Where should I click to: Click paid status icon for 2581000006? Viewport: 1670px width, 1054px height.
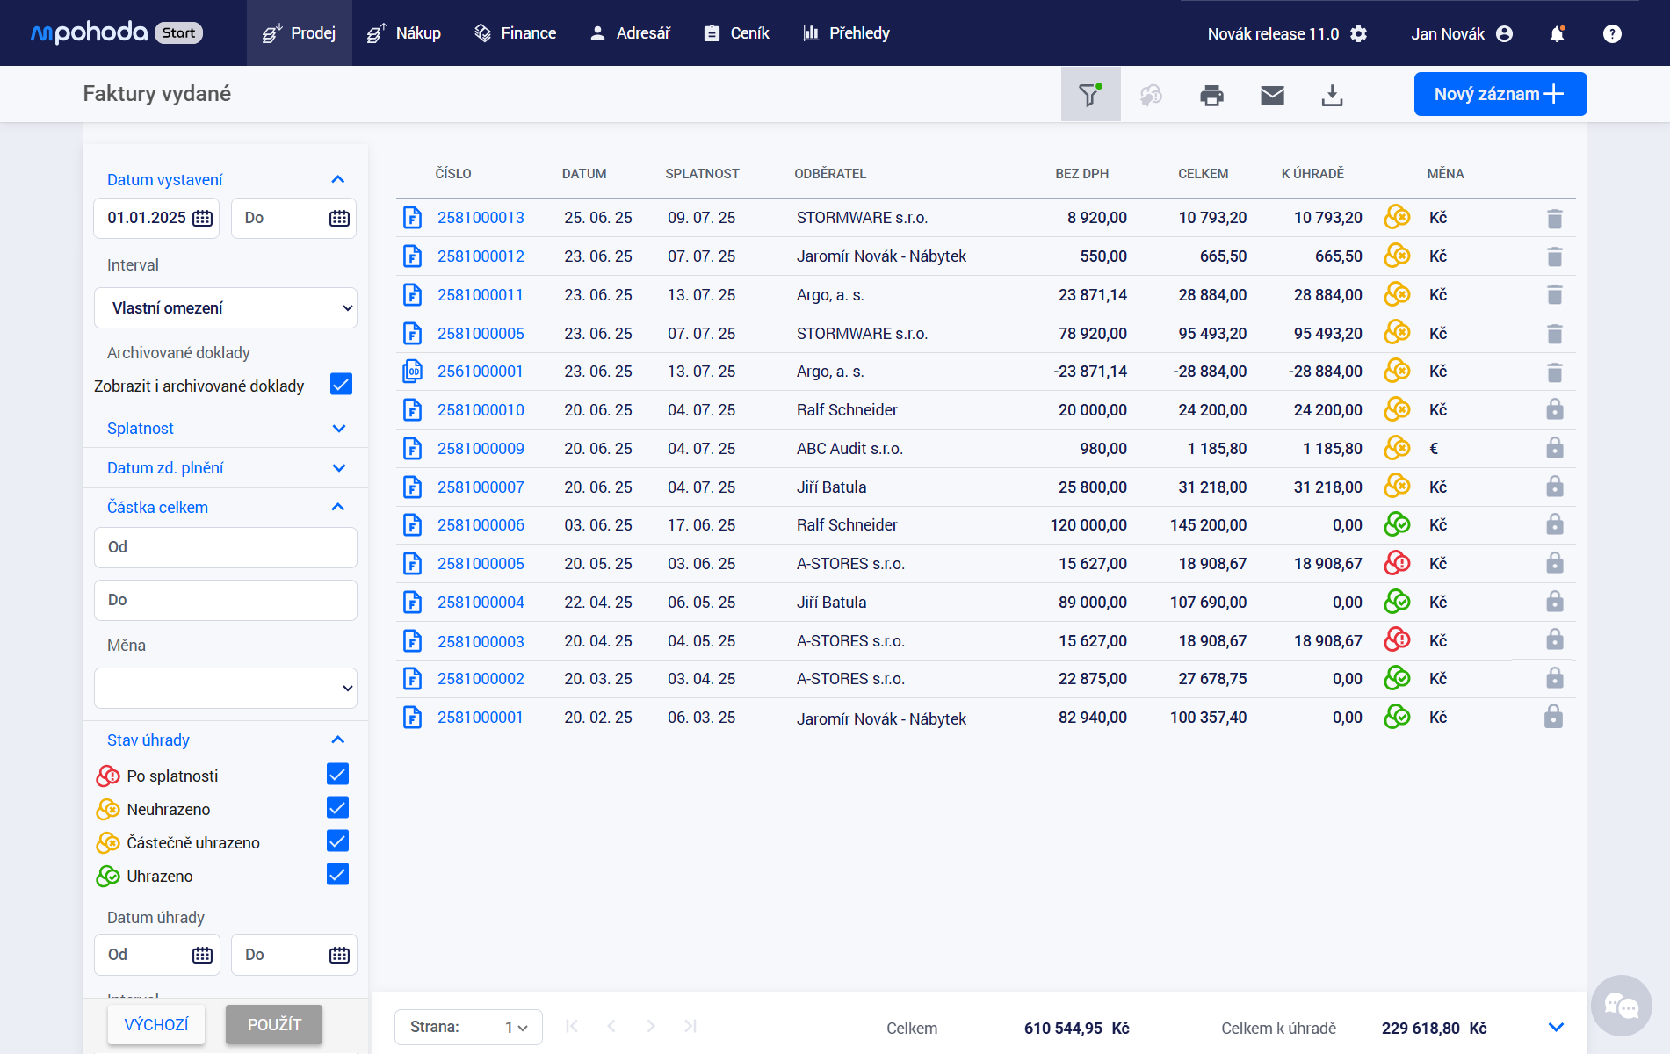[x=1397, y=524]
